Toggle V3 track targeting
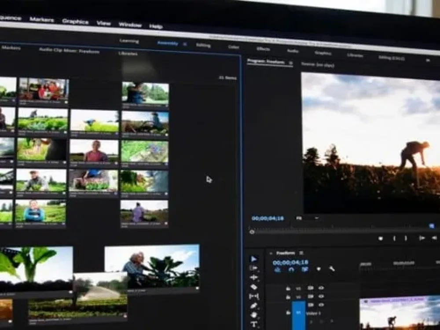This screenshot has width=440, height=330. (x=299, y=288)
